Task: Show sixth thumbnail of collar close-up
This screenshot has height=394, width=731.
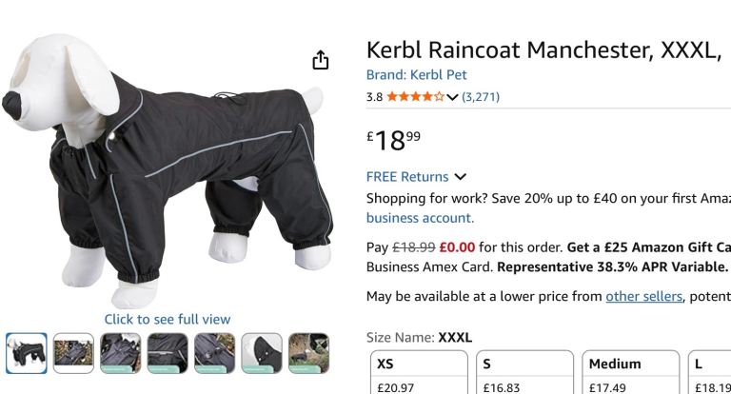Action: (x=262, y=353)
